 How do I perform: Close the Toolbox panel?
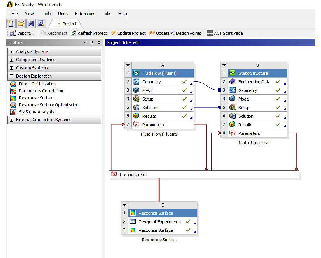[99, 42]
